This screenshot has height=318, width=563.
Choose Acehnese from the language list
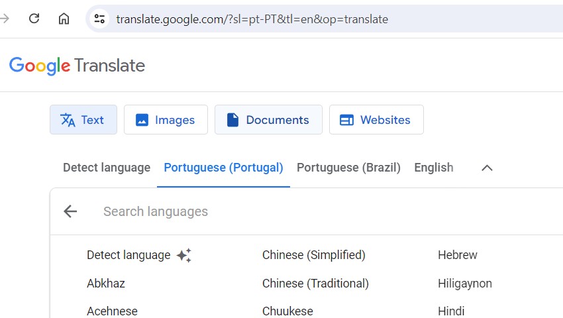pyautogui.click(x=112, y=311)
